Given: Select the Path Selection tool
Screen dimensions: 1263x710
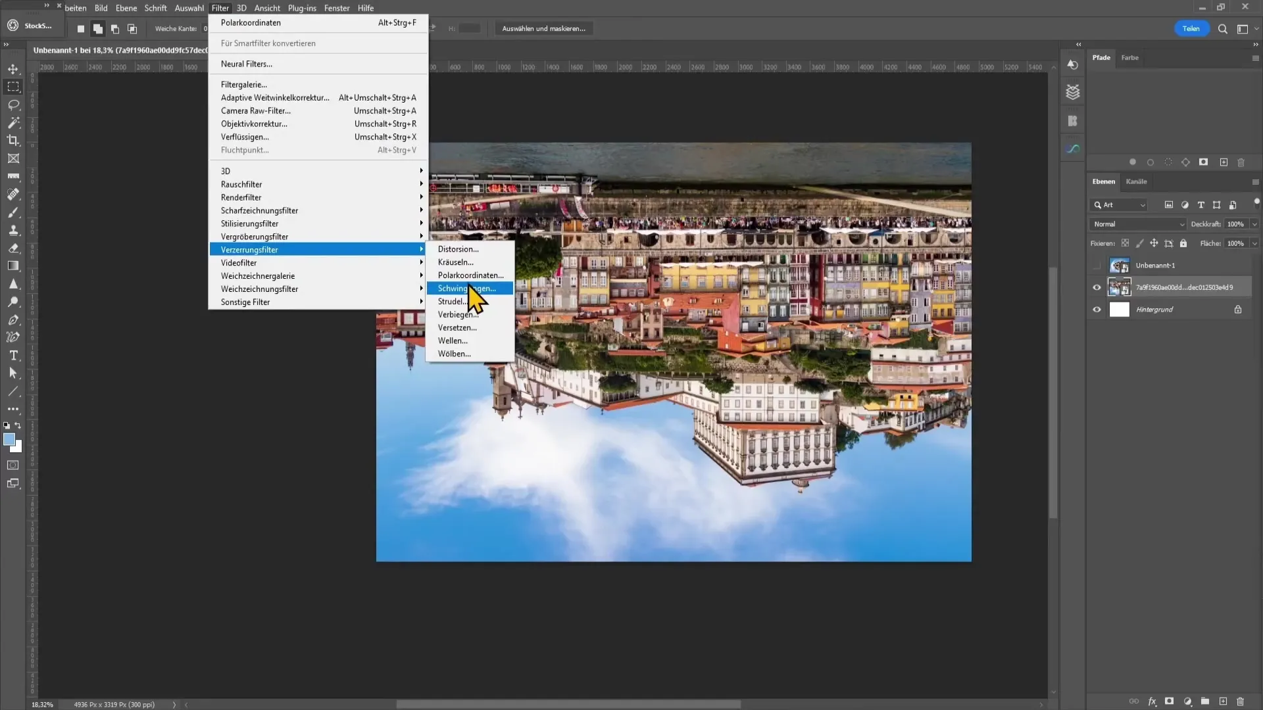Looking at the screenshot, I should (13, 373).
